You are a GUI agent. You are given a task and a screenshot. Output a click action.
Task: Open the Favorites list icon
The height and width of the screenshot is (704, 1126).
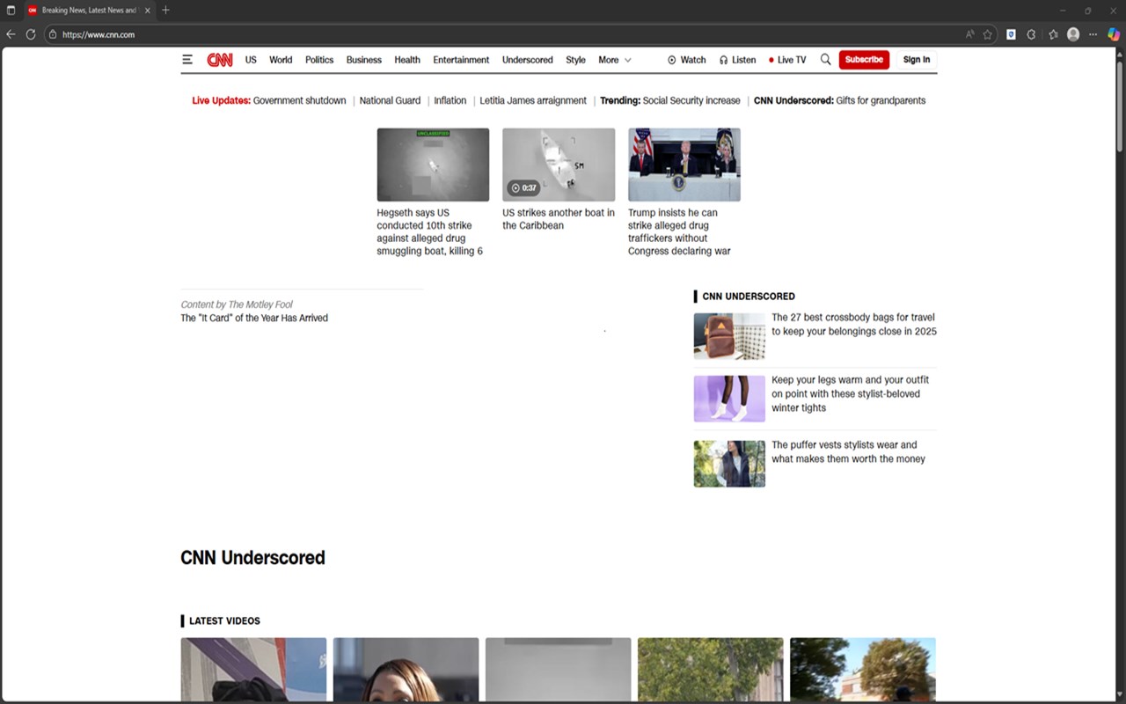coord(1053,34)
